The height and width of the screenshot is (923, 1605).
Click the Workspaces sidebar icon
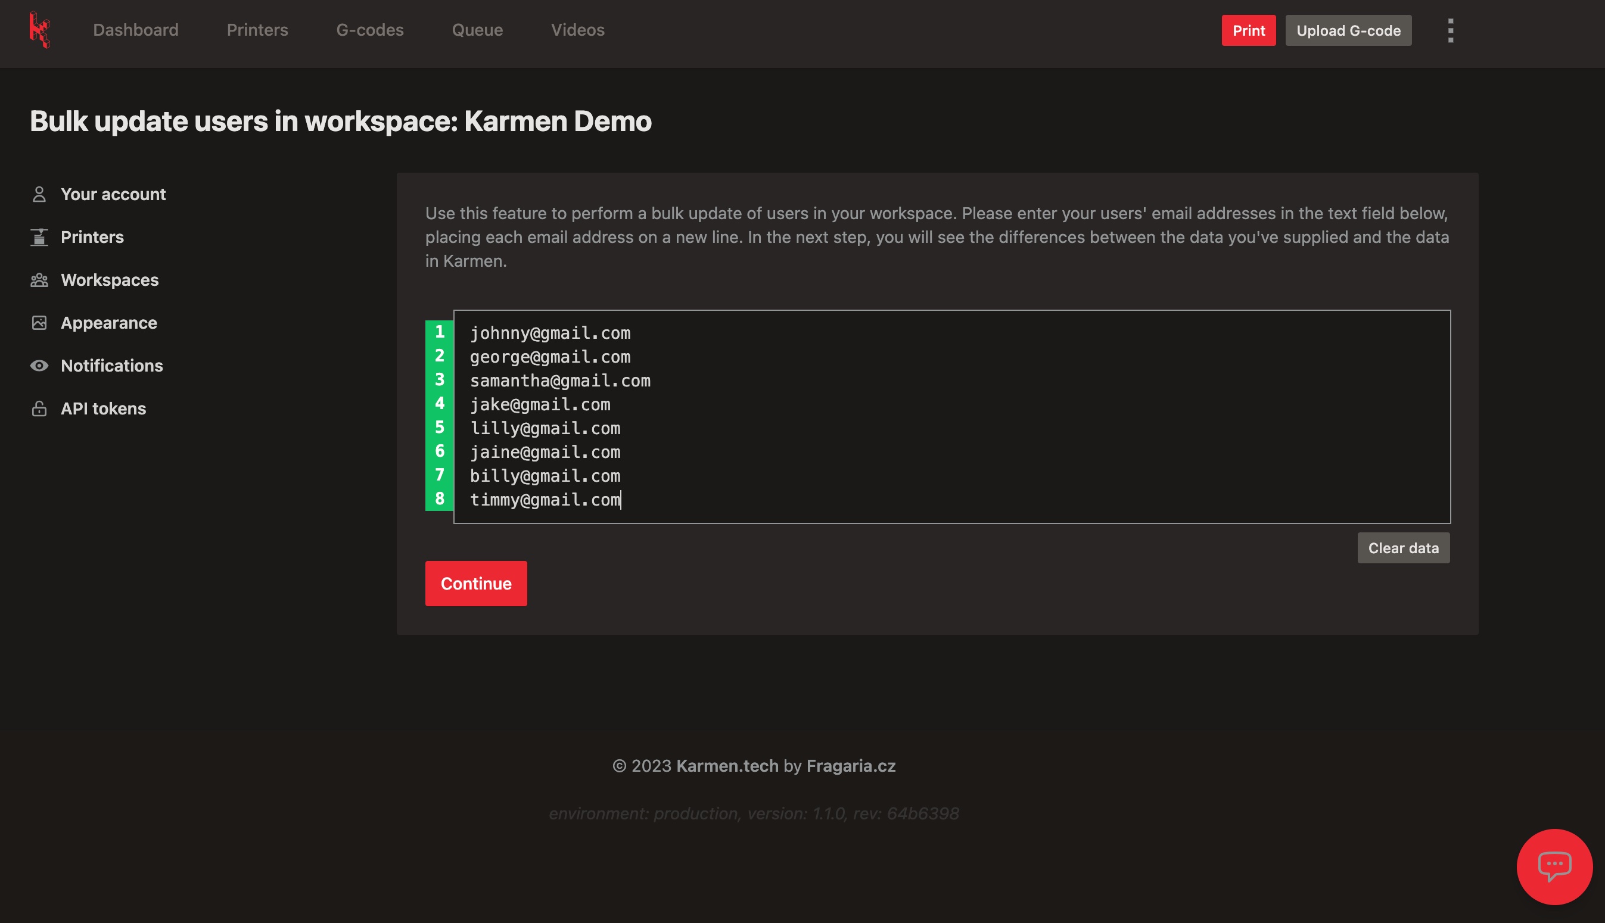(x=39, y=280)
